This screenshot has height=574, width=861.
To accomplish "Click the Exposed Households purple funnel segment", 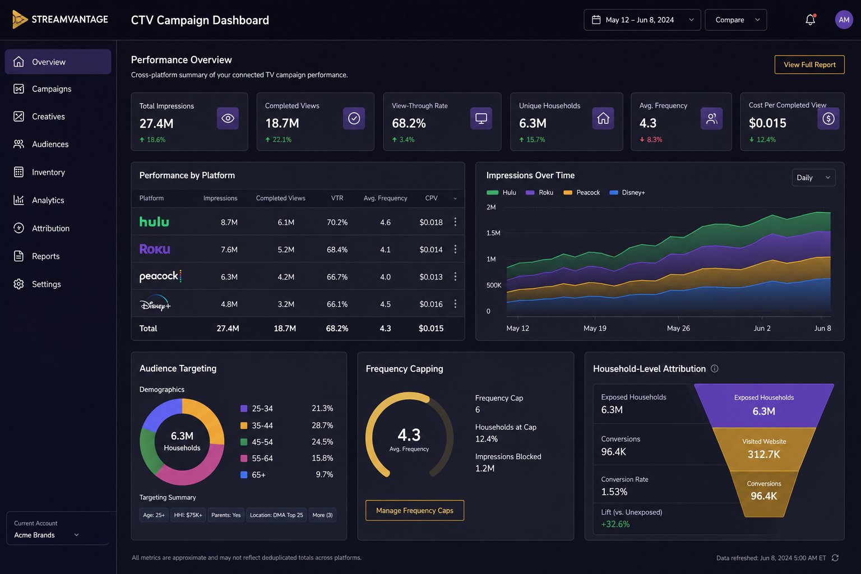I will click(x=763, y=405).
